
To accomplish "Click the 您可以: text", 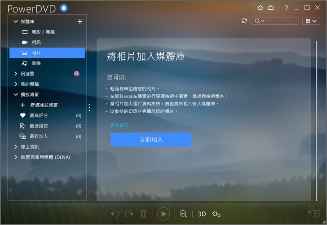I will [x=117, y=77].
